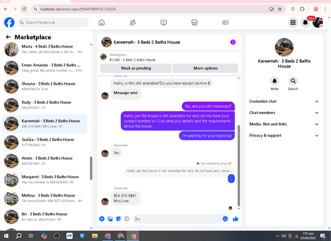Click the Home icon in top navigation
331x241 pixels.
(x=101, y=23)
